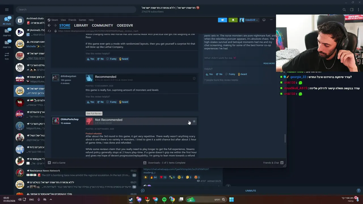Viewport: 363px width, 204px height.
Task: Mark the right-side review as Funny
Action: pos(230,74)
